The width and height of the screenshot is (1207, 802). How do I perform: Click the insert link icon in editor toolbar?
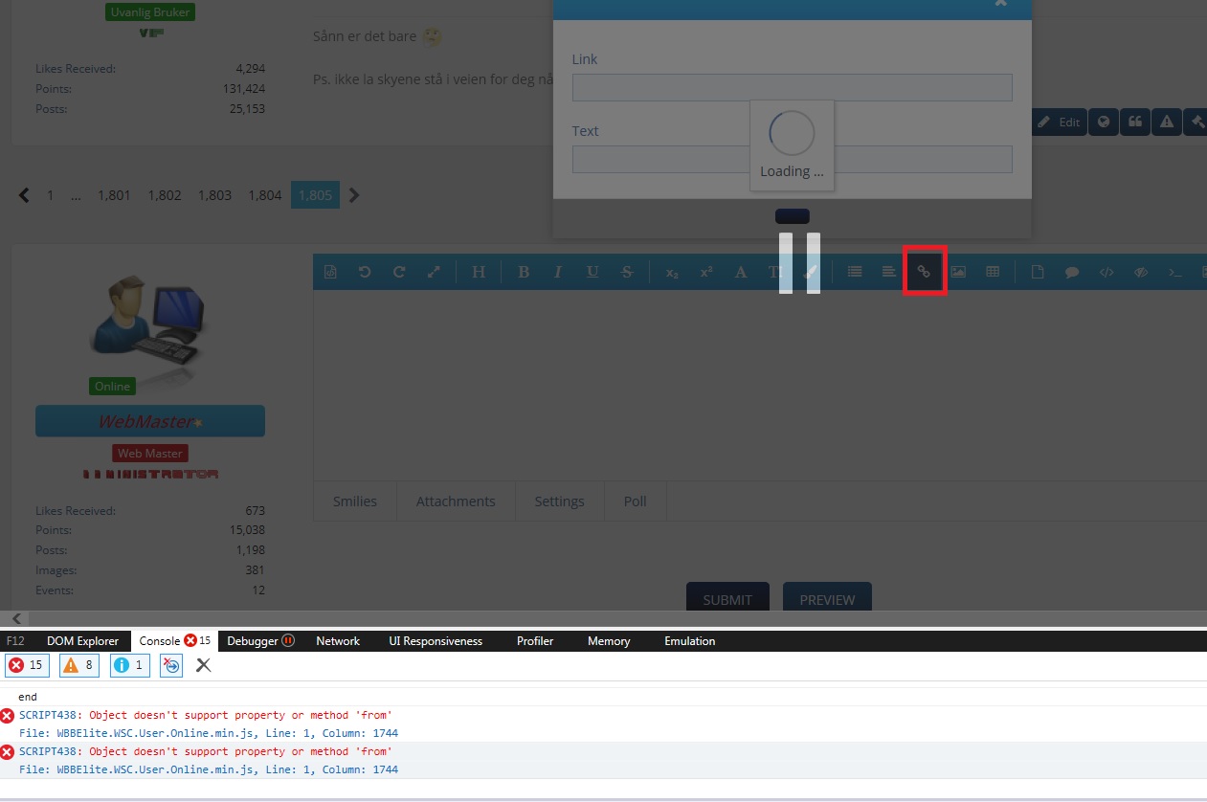tap(924, 272)
